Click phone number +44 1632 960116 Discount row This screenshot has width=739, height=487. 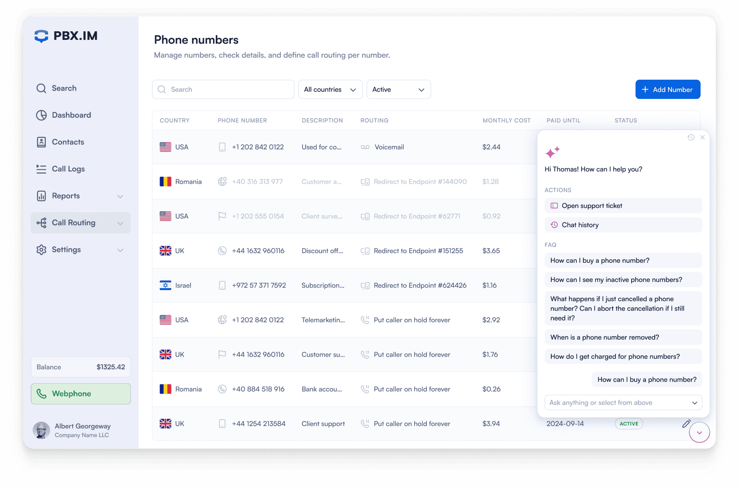point(258,251)
